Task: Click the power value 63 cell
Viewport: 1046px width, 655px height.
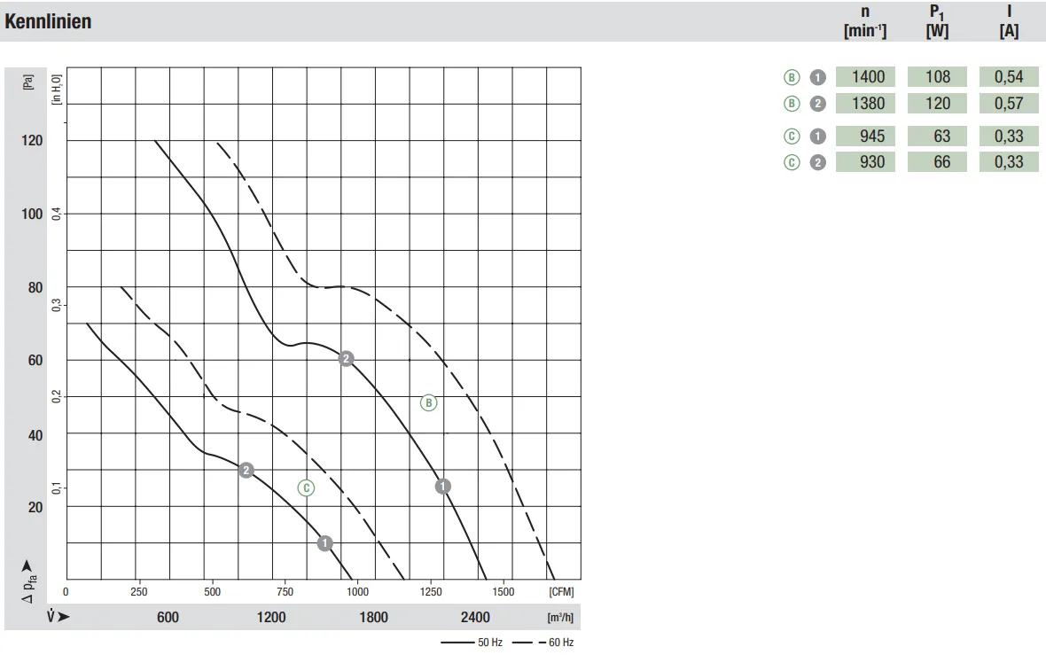Action: pyautogui.click(x=937, y=136)
